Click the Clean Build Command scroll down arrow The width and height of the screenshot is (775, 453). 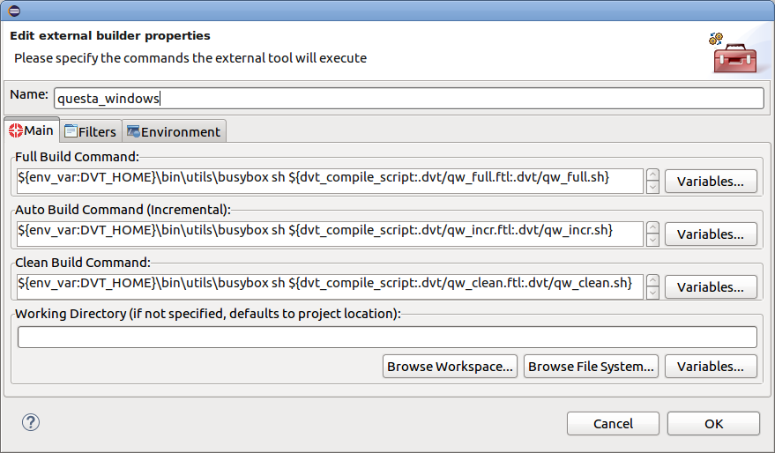point(653,293)
